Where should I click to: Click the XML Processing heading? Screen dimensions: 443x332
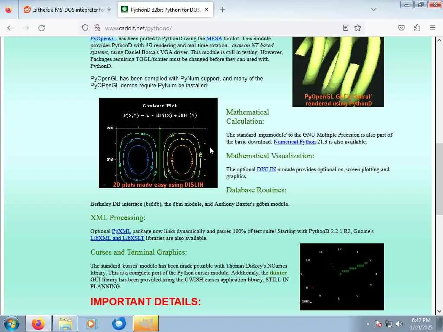point(118,218)
